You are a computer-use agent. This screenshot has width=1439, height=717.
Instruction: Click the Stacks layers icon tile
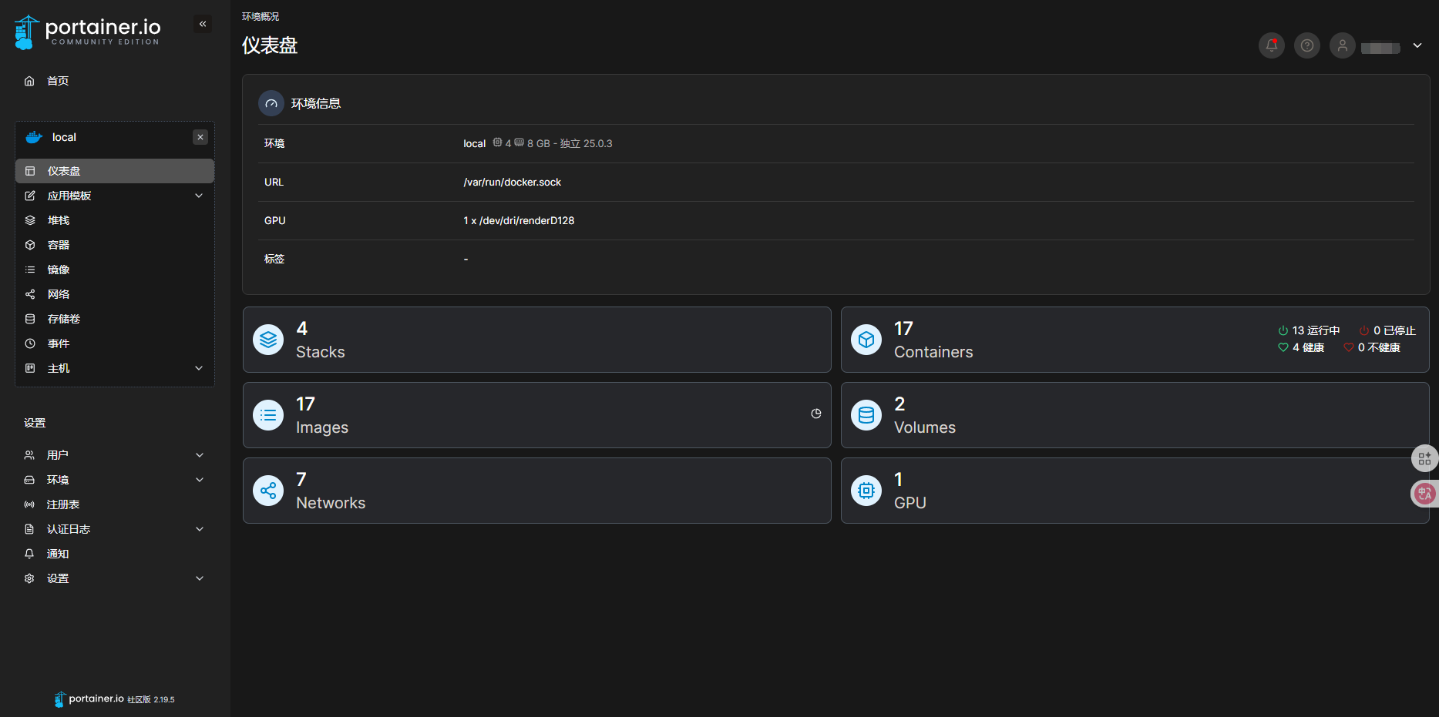click(x=268, y=340)
